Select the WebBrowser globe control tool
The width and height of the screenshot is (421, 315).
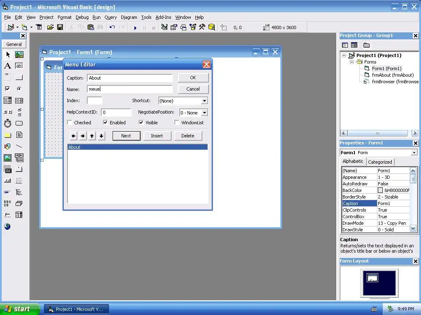click(x=8, y=226)
